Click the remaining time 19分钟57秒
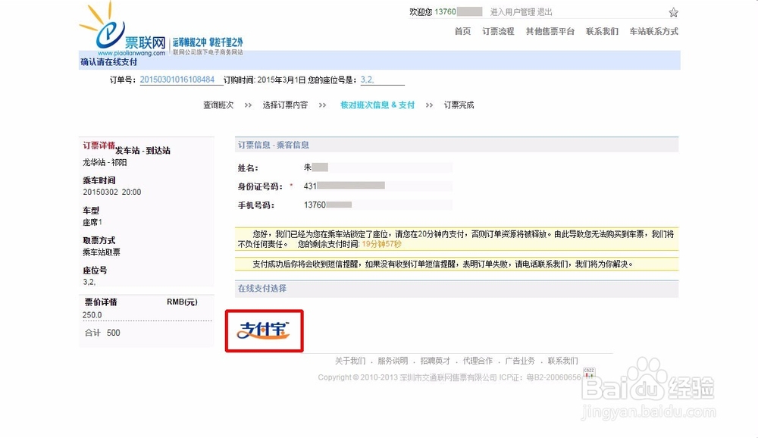Image resolution: width=758 pixels, height=438 pixels. pyautogui.click(x=382, y=245)
